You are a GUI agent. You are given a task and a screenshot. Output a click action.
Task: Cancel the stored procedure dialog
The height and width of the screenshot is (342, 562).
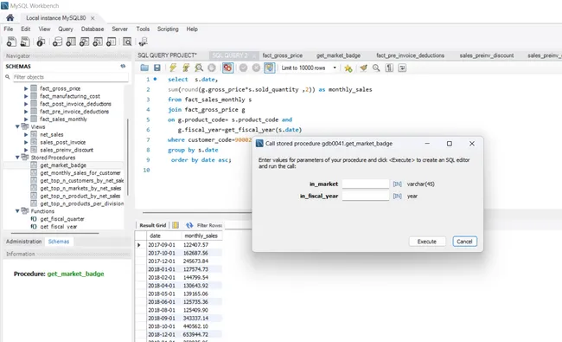coord(464,242)
